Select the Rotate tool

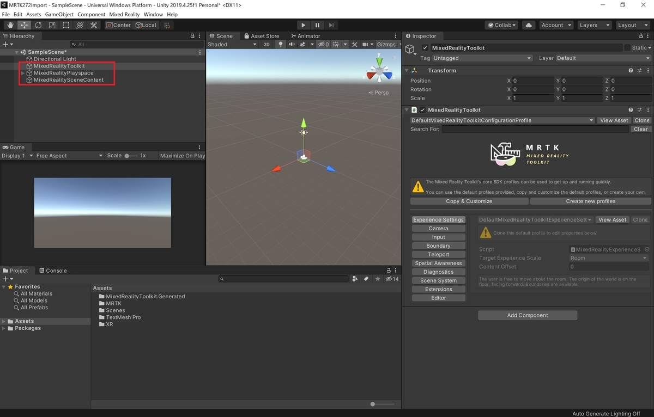point(38,25)
